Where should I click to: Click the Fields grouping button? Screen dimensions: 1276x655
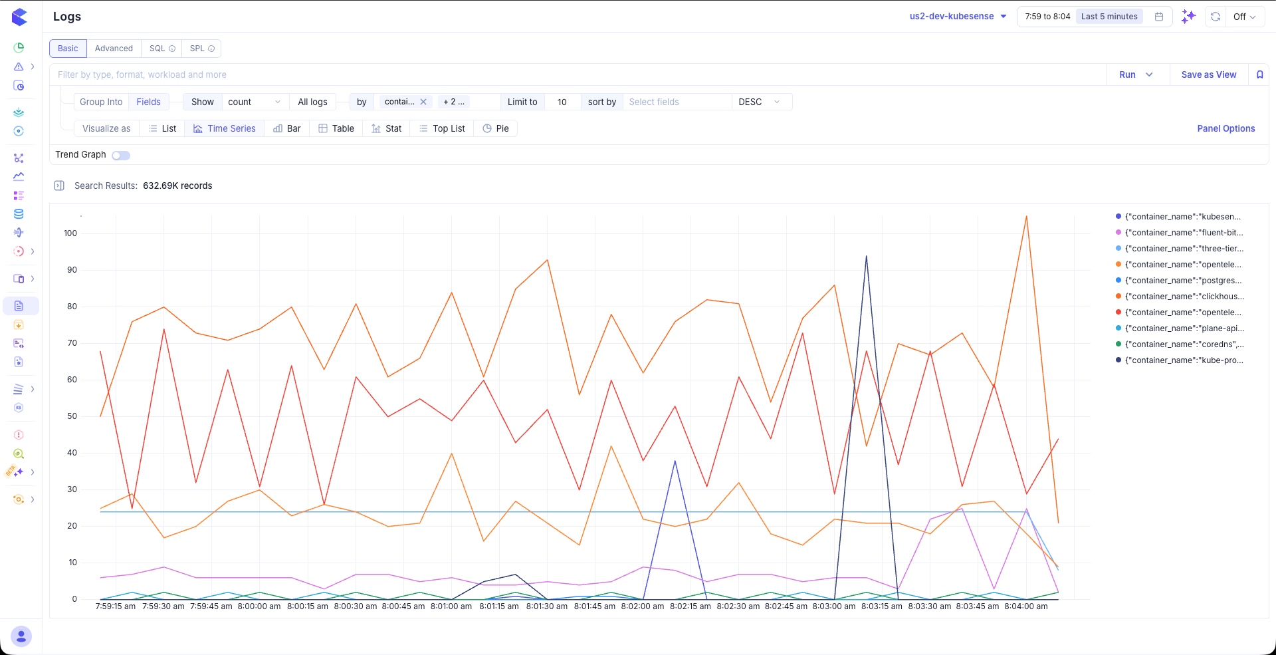148,102
